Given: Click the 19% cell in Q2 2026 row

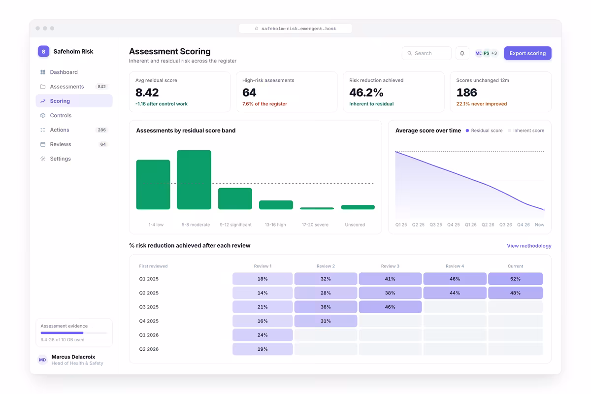Looking at the screenshot, I should [263, 349].
